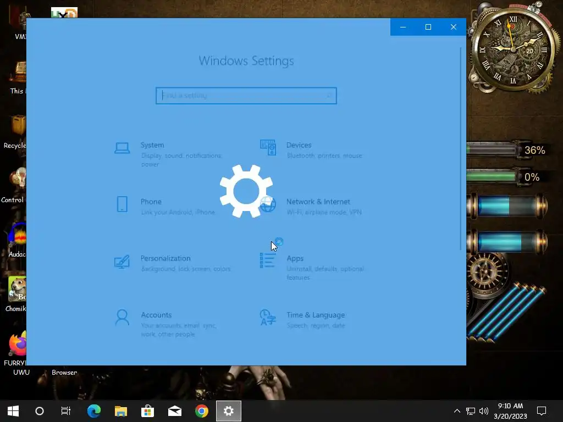Image resolution: width=563 pixels, height=422 pixels.
Task: Click the 36% meter gadget
Action: [507, 149]
